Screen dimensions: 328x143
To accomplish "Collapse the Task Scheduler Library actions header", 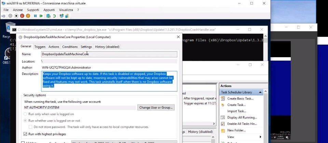I will (x=260, y=92).
